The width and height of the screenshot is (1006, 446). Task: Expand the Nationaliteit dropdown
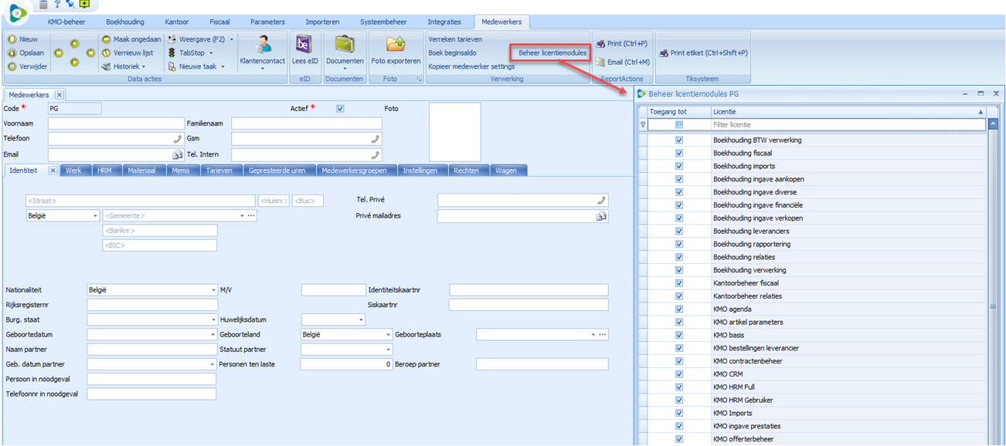tap(213, 291)
